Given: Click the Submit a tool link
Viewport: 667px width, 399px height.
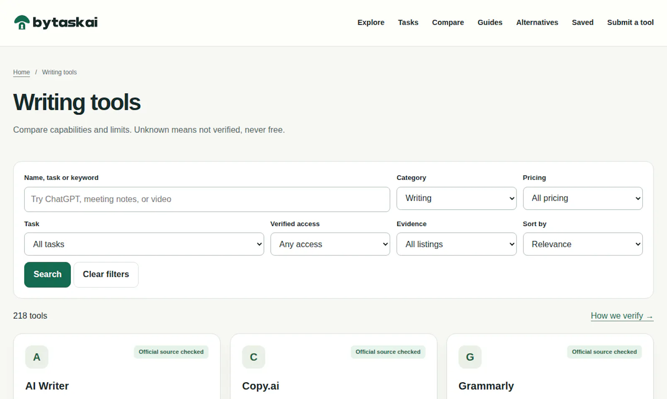Looking at the screenshot, I should click(630, 23).
